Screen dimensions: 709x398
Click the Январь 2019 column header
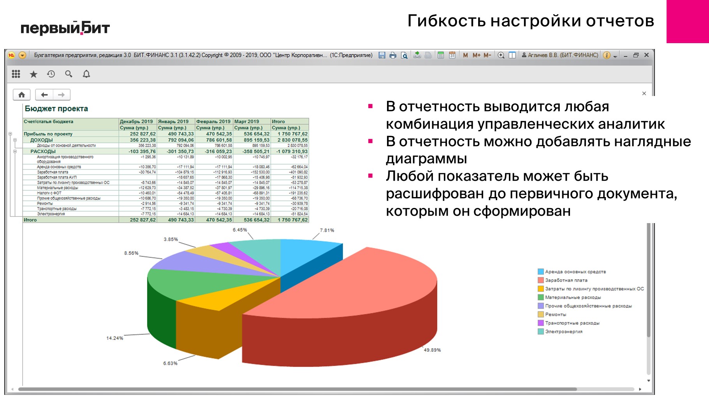[x=175, y=121]
